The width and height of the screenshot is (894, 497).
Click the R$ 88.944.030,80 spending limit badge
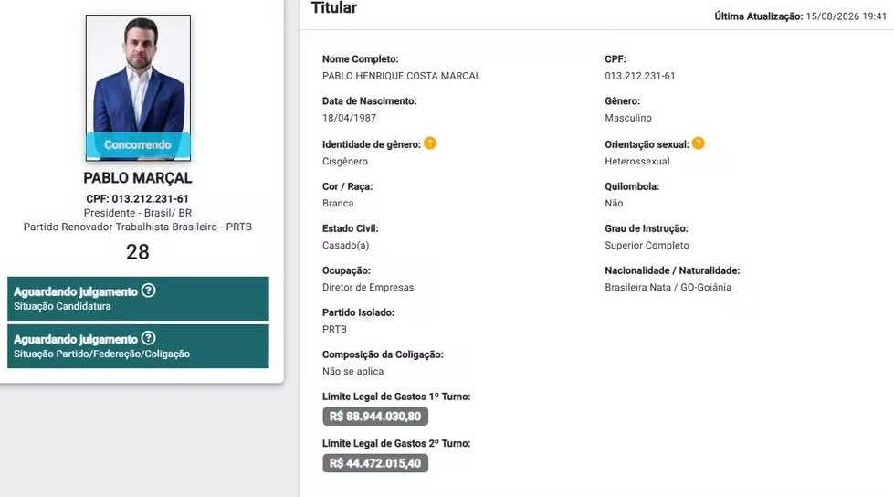[x=375, y=417]
